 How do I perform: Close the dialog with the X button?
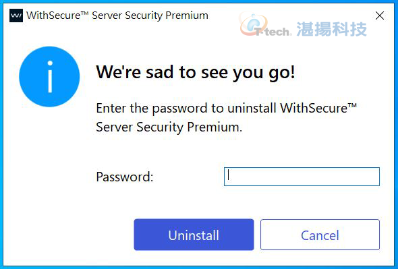pyautogui.click(x=380, y=16)
